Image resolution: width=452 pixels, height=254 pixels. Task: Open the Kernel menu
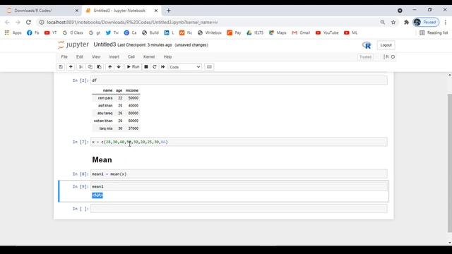pos(149,56)
